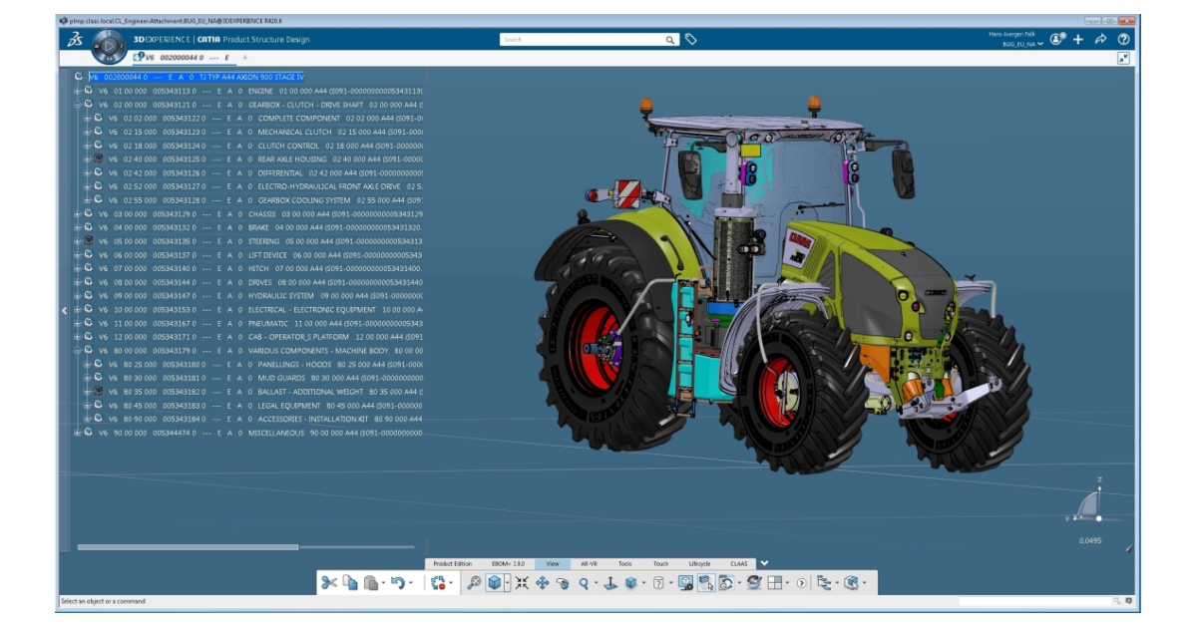Select the Rotate view tool
The image size is (1197, 625).
tap(561, 582)
